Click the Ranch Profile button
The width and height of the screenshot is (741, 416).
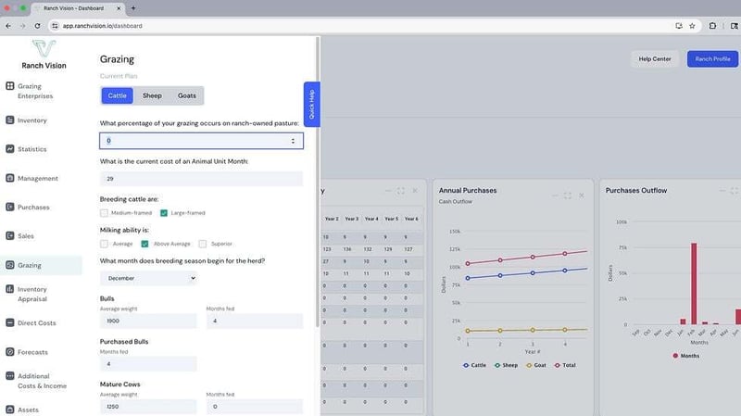pos(712,59)
